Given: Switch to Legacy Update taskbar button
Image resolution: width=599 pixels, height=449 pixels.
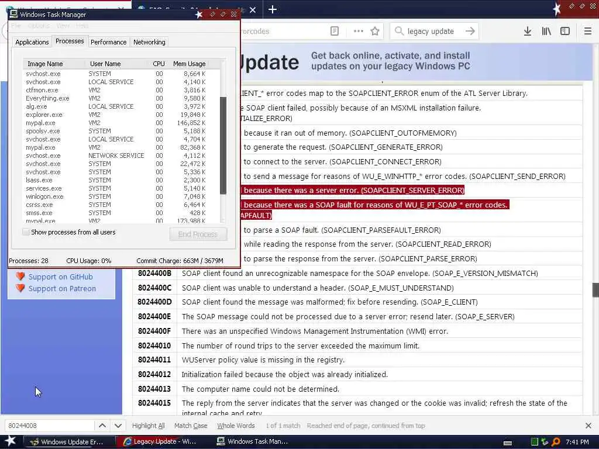Looking at the screenshot, I should [x=163, y=441].
